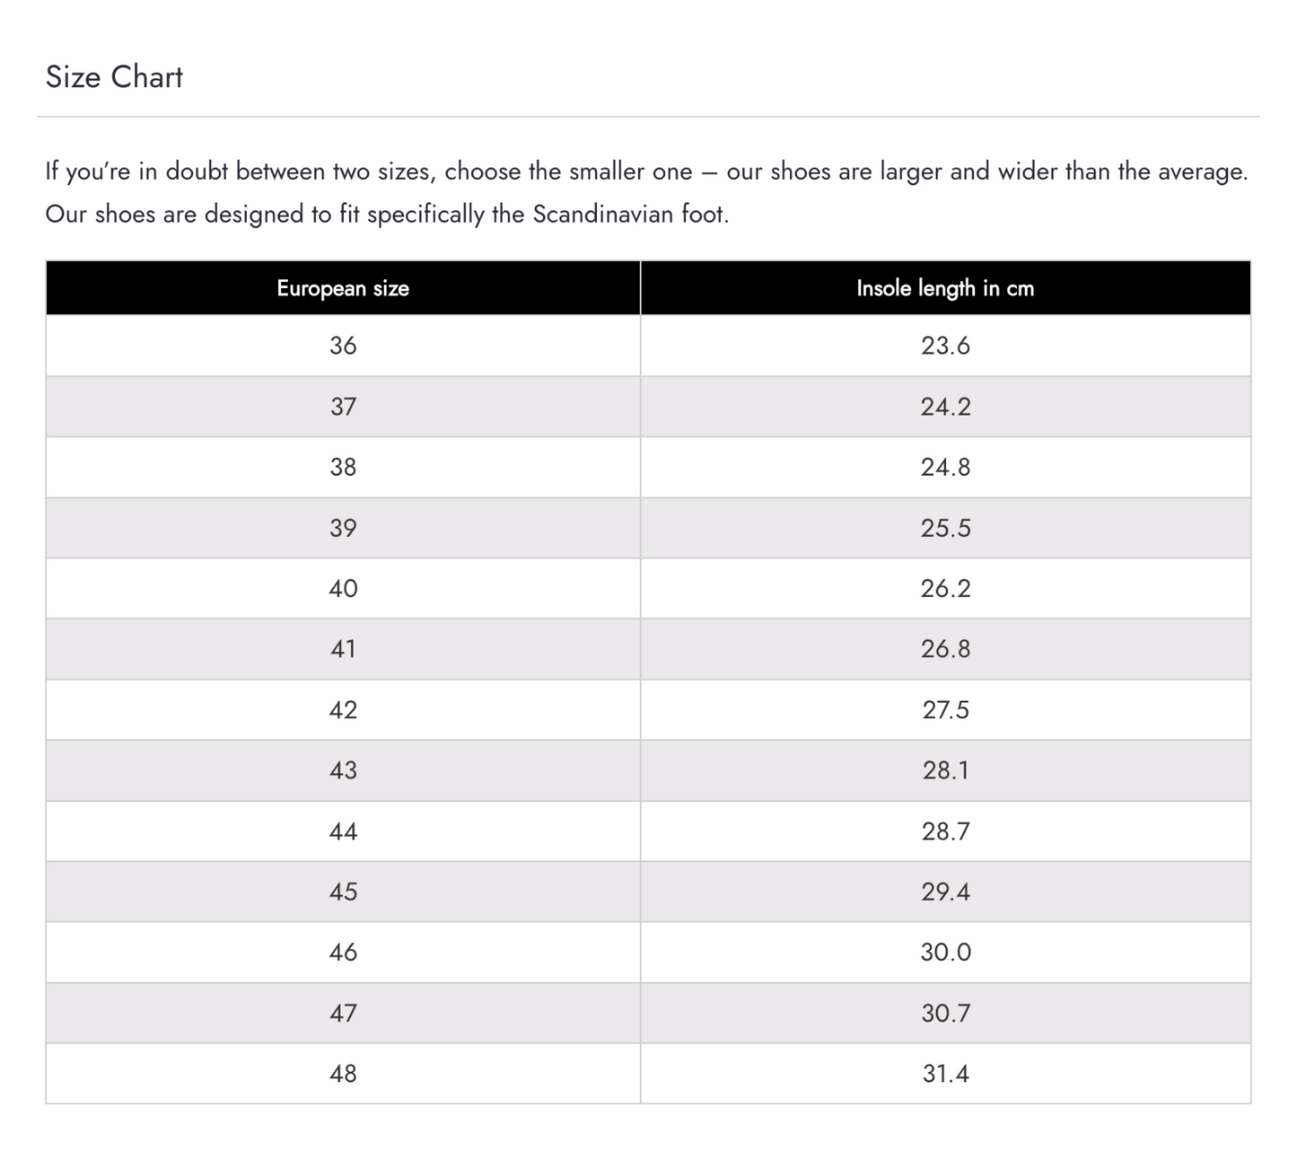Click the Size Chart heading
1297x1160 pixels.
114,77
